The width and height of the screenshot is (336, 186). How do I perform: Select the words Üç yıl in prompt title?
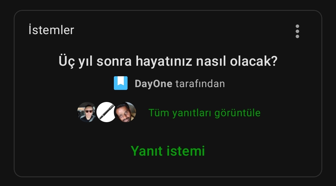[76, 61]
